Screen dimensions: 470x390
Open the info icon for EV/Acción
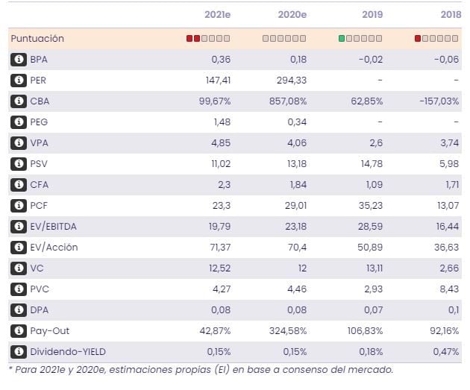coord(19,247)
